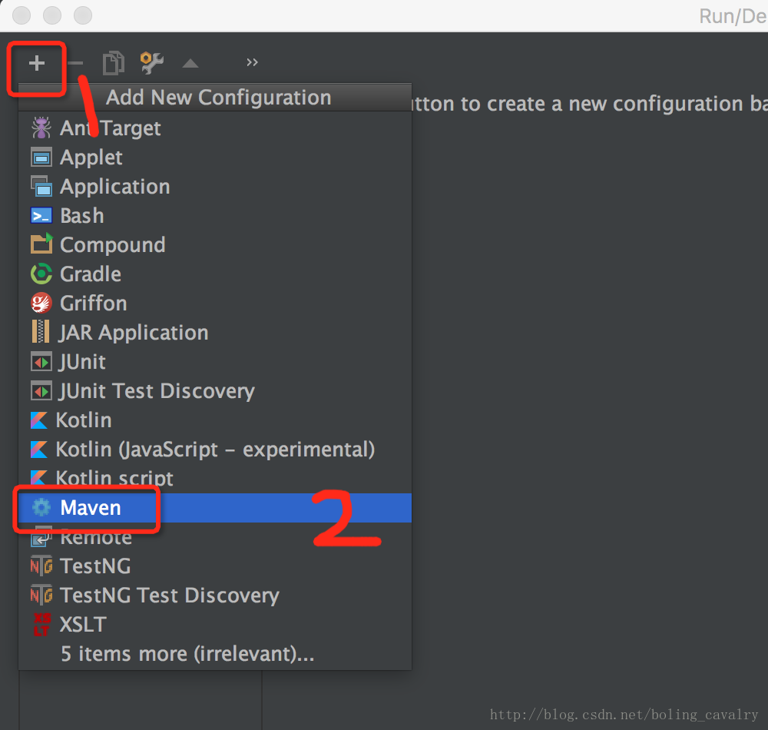
Task: Choose XSLT configuration type
Action: (215, 625)
